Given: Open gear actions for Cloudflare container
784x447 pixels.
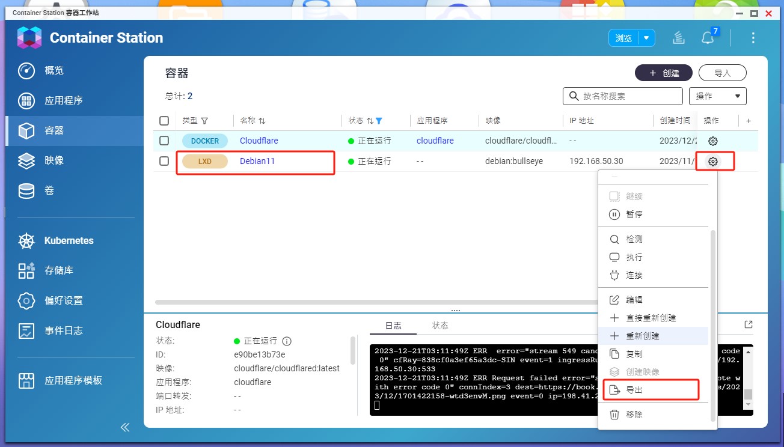Looking at the screenshot, I should 712,141.
